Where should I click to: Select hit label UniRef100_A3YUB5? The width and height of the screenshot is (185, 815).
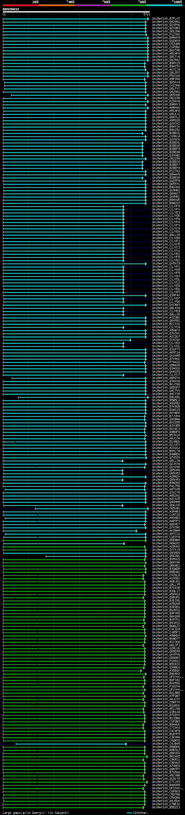(x=166, y=426)
